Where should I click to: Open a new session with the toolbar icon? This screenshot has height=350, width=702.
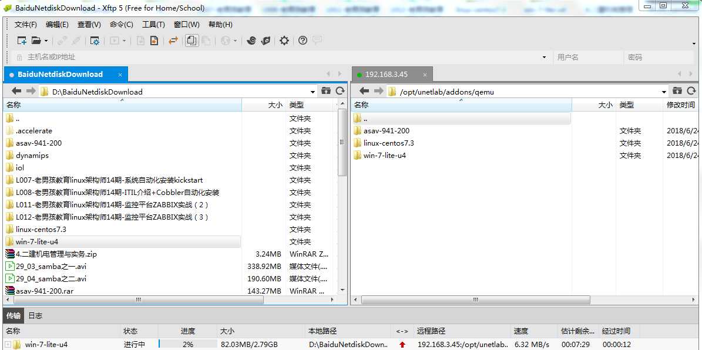click(22, 41)
